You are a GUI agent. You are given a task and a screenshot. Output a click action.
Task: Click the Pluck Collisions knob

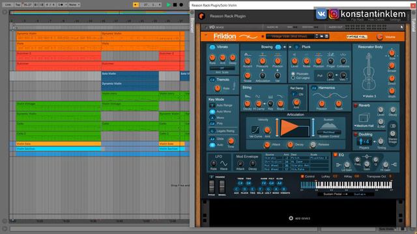coord(343,61)
